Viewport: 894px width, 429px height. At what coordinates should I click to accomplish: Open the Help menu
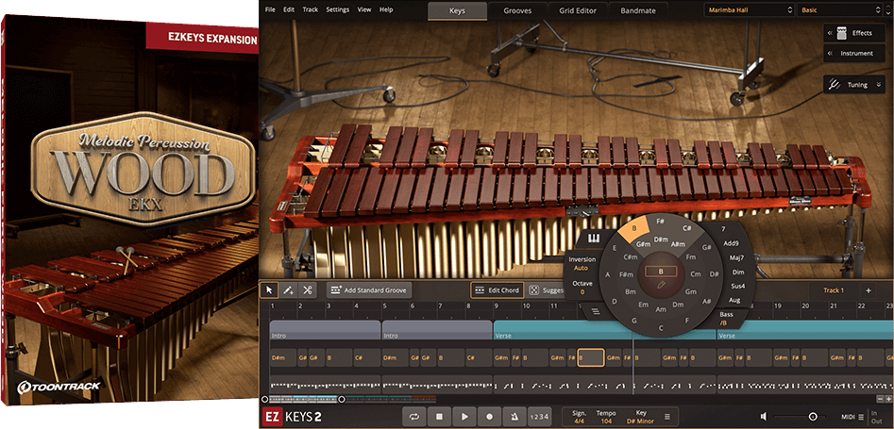pyautogui.click(x=386, y=9)
